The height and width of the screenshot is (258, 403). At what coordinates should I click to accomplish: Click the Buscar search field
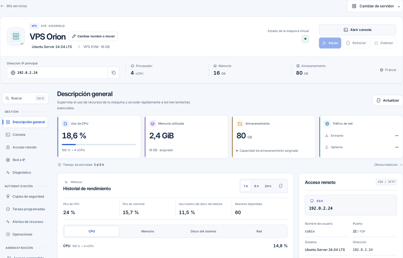pos(25,98)
